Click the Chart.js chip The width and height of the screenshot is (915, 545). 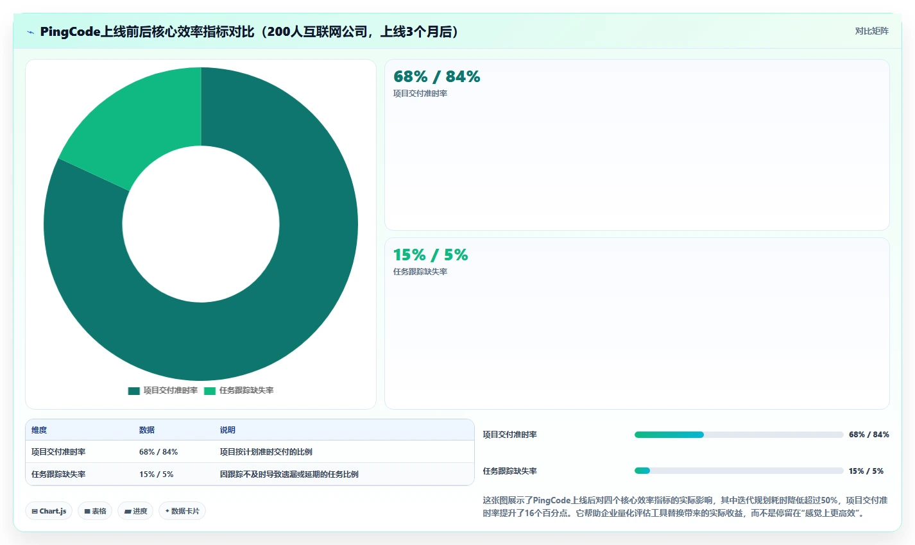pyautogui.click(x=49, y=511)
